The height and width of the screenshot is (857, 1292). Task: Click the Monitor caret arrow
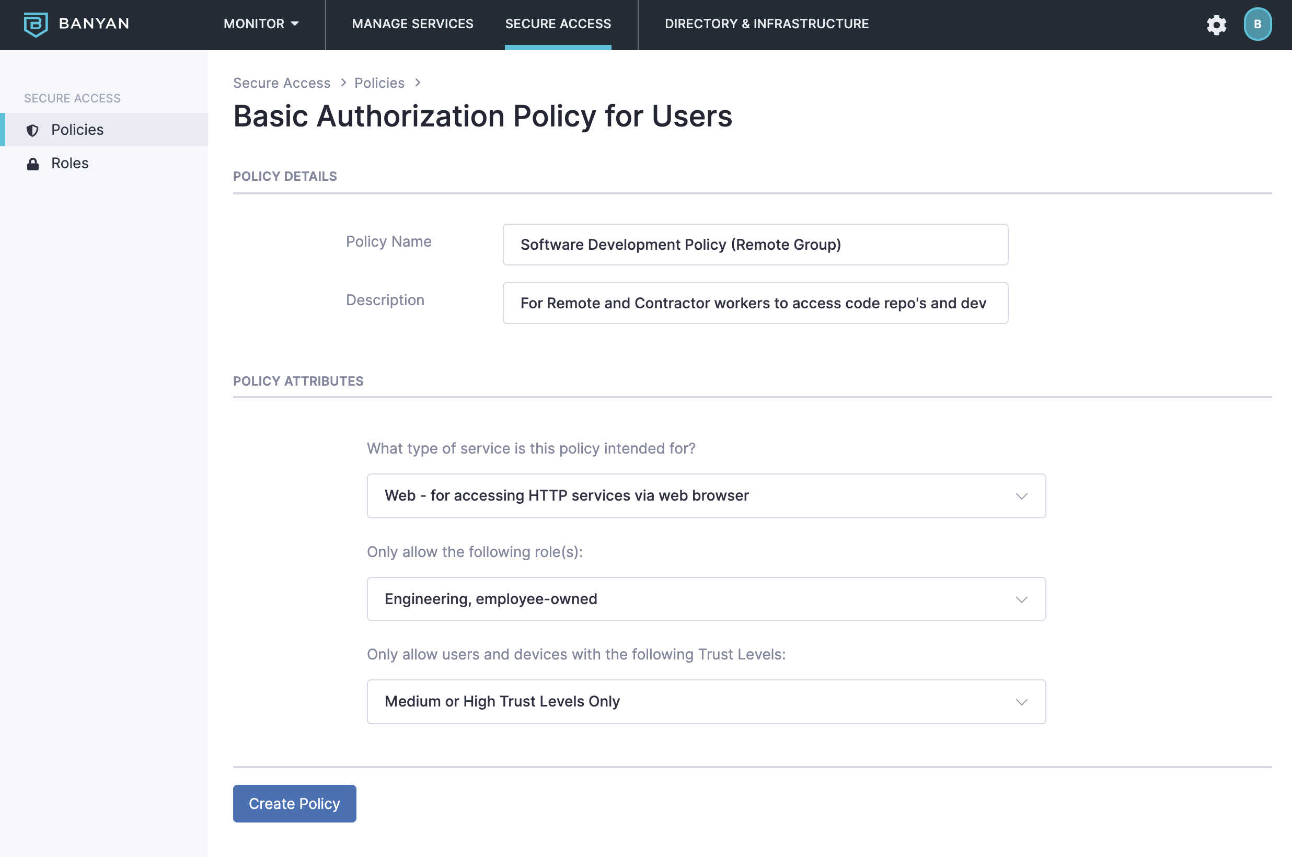(x=295, y=24)
